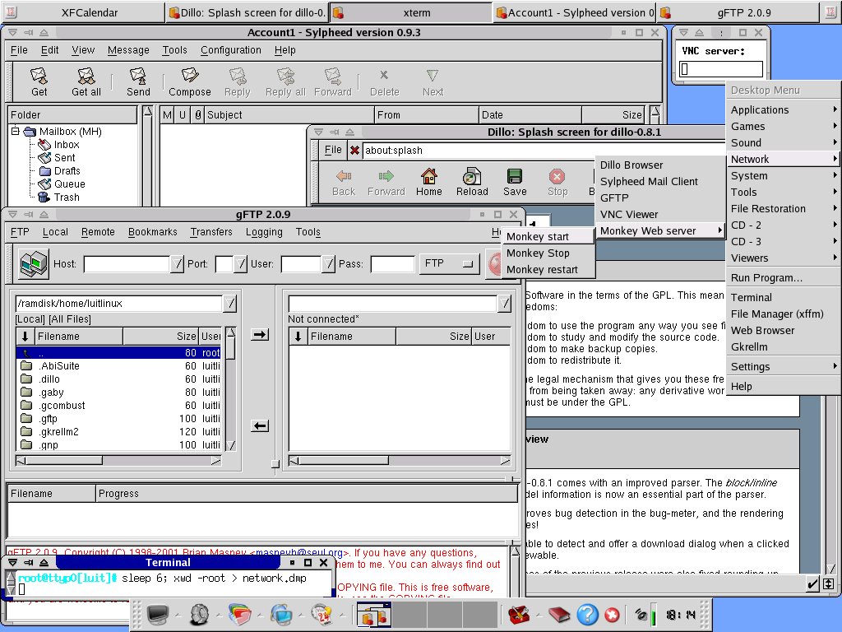
Task: Open the gFTP Port dropdown arrow
Action: [241, 264]
